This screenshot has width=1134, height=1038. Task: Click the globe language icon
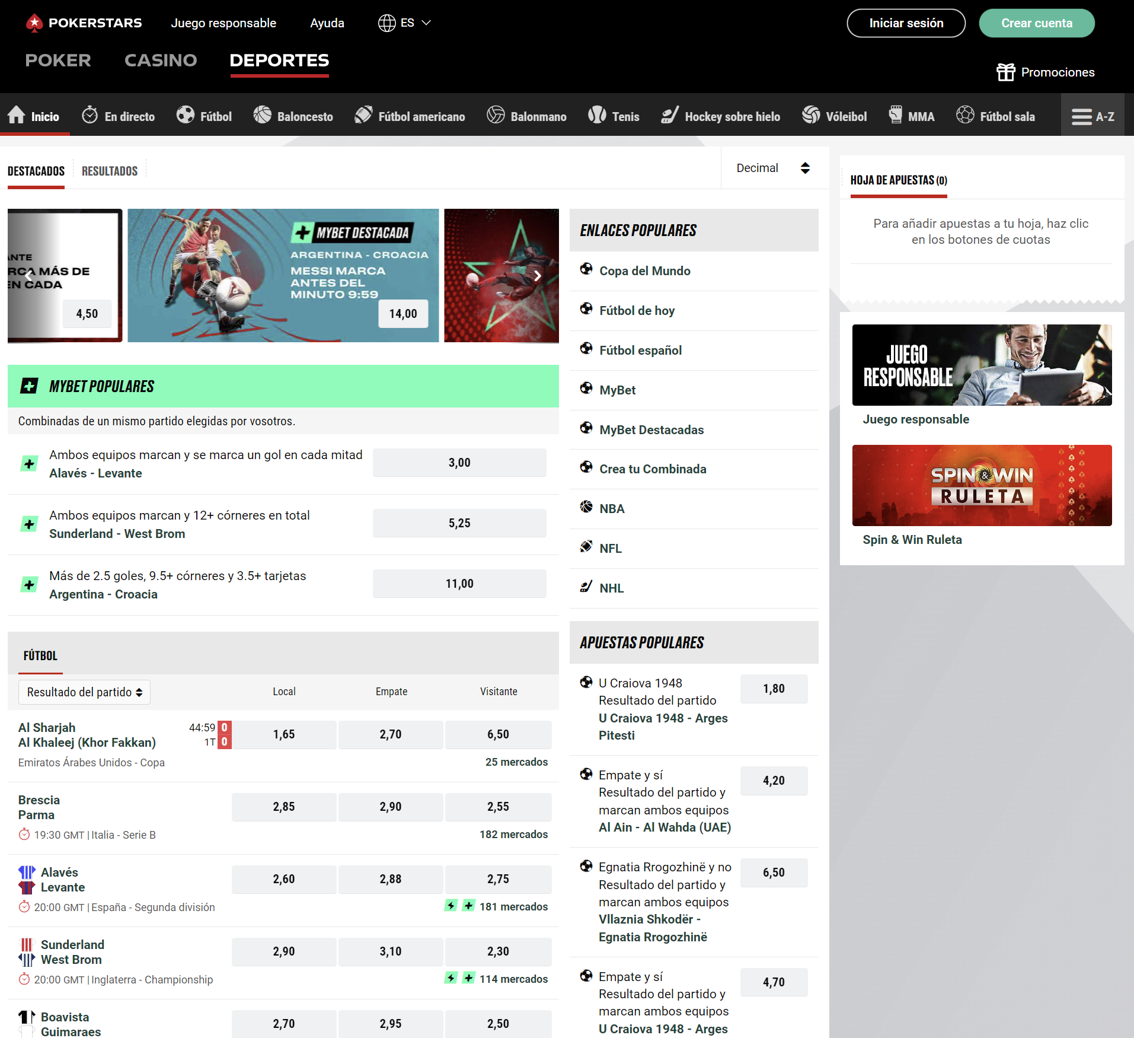click(x=386, y=23)
